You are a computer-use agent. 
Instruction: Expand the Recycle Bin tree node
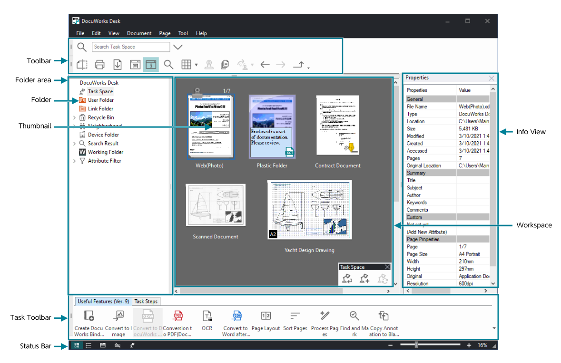pyautogui.click(x=74, y=118)
